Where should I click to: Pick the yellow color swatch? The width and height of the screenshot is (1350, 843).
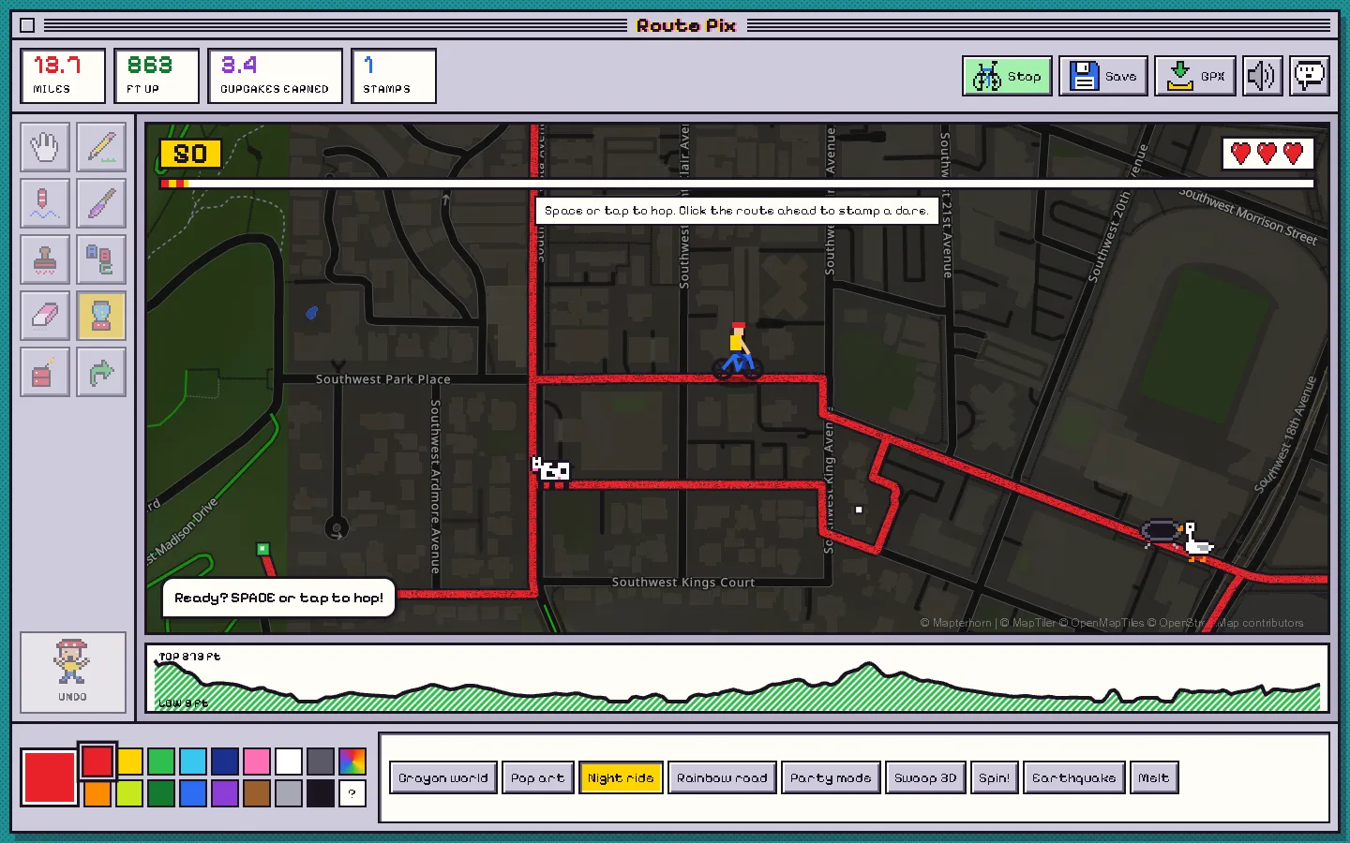(130, 762)
